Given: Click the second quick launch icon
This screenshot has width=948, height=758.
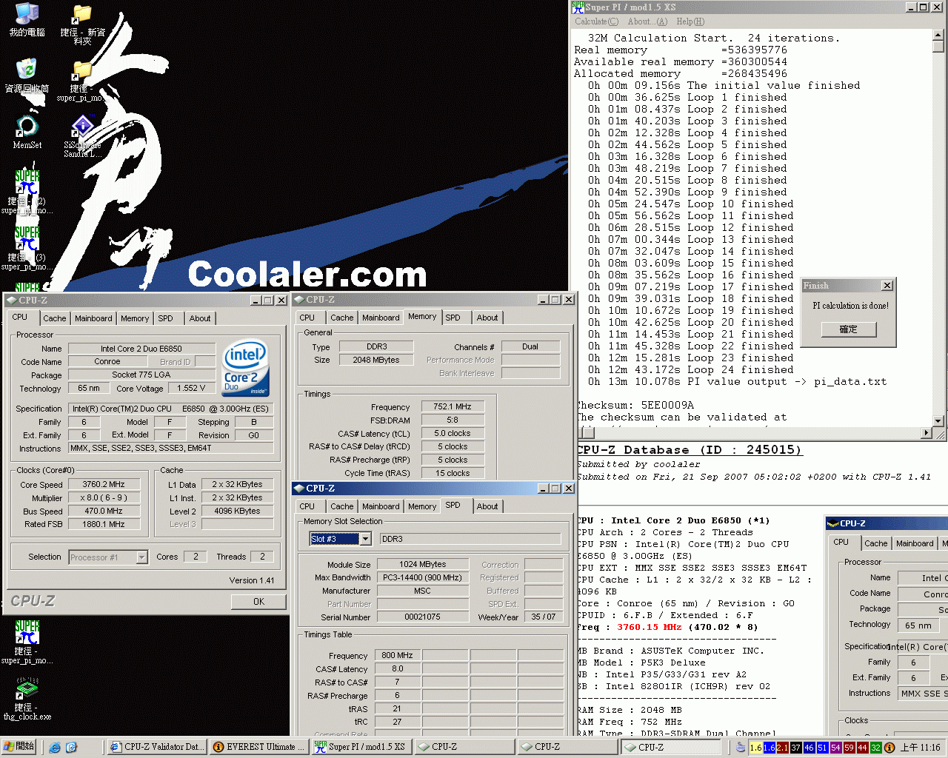Looking at the screenshot, I should click(x=71, y=747).
